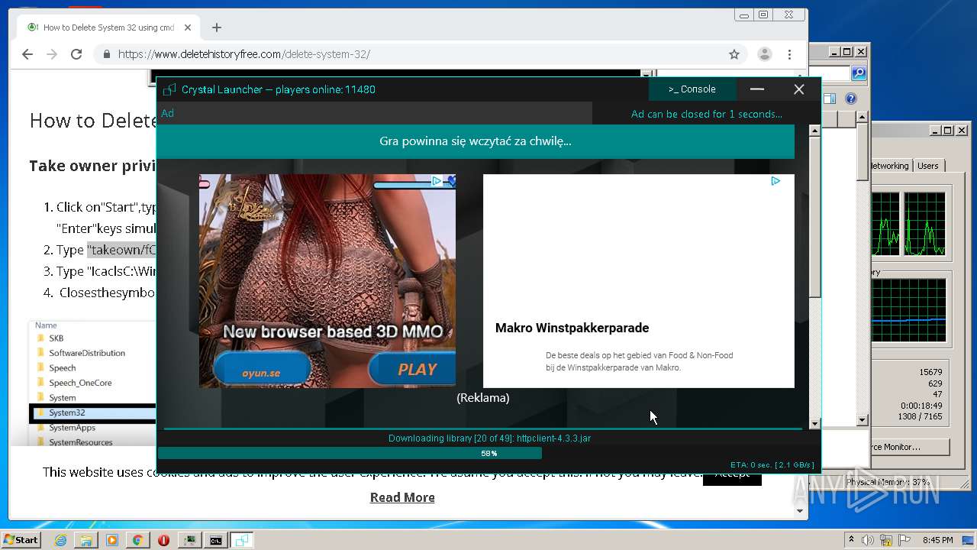977x550 pixels.
Task: Open Chrome profile avatar
Action: coord(764,54)
